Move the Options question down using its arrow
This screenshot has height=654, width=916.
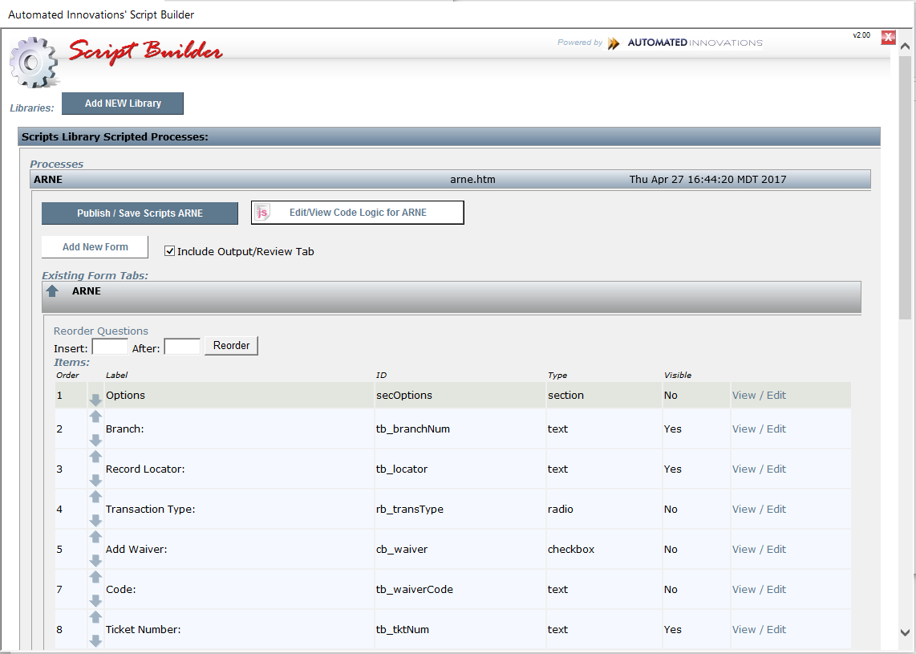[95, 400]
